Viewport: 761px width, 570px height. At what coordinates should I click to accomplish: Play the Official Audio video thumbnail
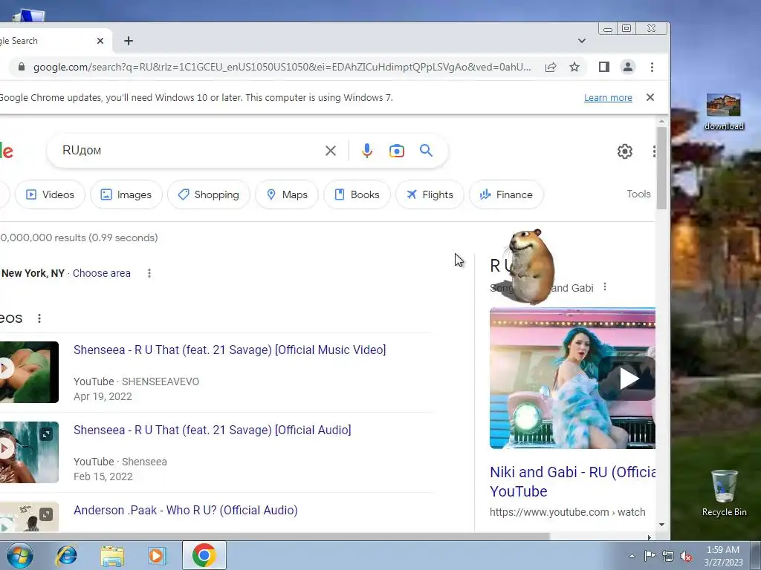[x=29, y=452]
